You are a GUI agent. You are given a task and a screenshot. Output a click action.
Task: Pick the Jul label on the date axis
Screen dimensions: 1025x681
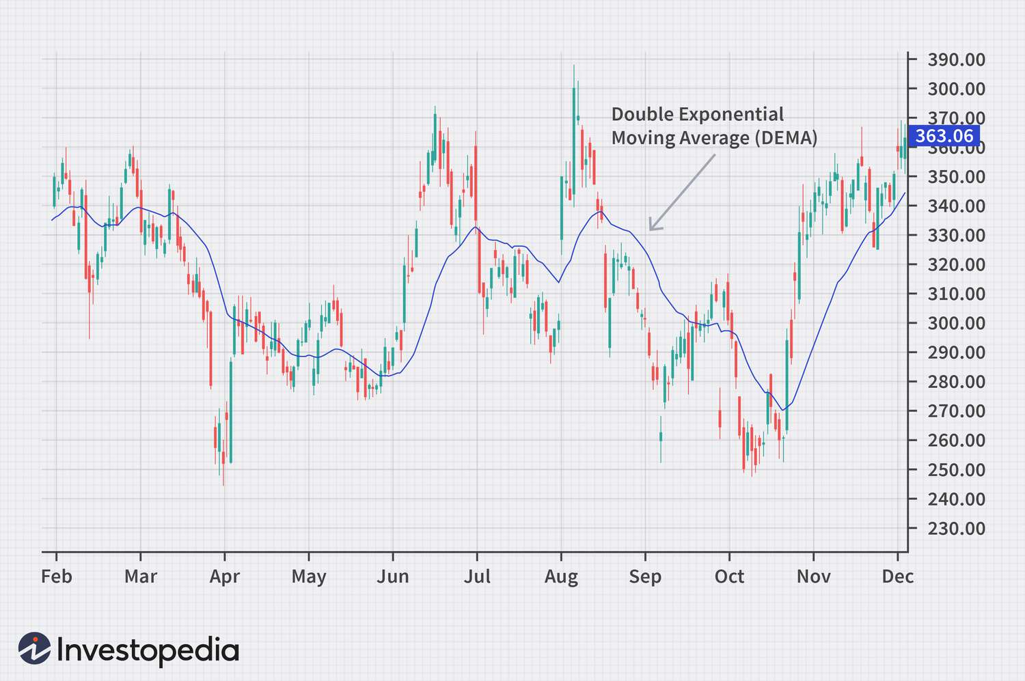click(x=477, y=576)
